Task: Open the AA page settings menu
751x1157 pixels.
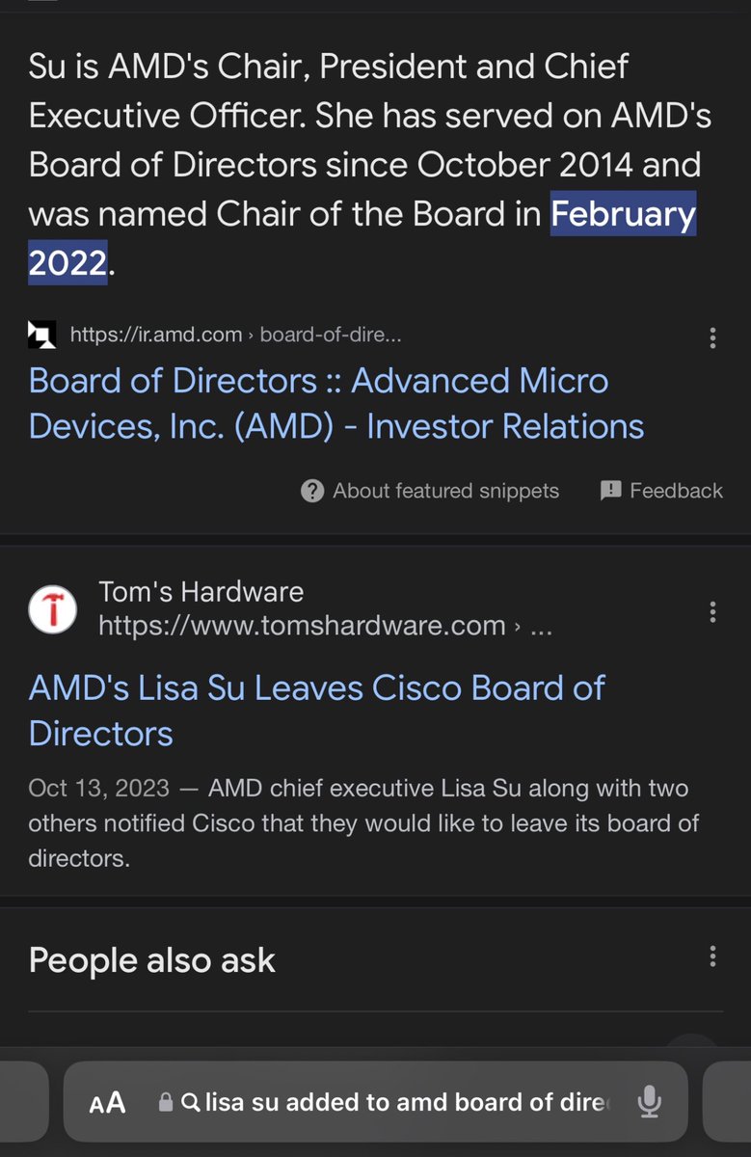Action: pos(107,1102)
